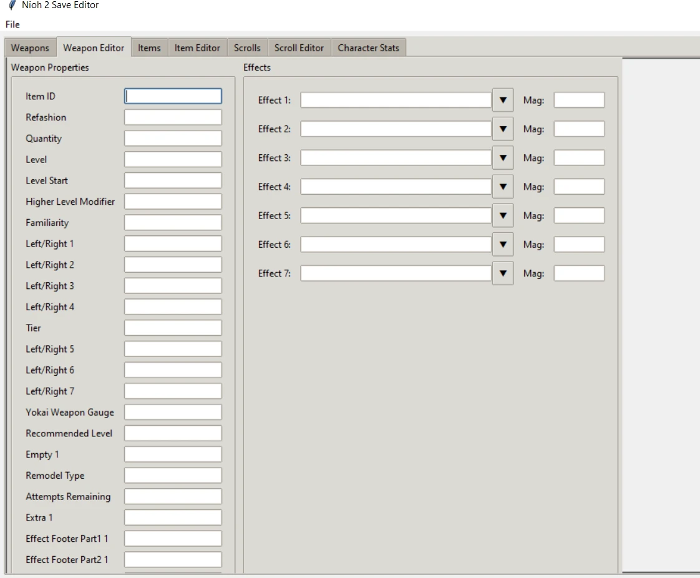
Task: Expand the Effect 1 dropdown arrow
Action: (502, 100)
